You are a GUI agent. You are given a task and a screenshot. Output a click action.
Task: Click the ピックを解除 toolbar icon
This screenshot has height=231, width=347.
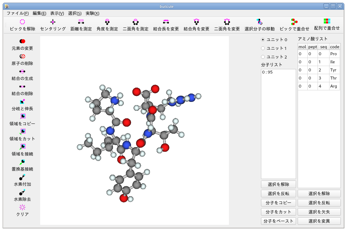(x=22, y=22)
